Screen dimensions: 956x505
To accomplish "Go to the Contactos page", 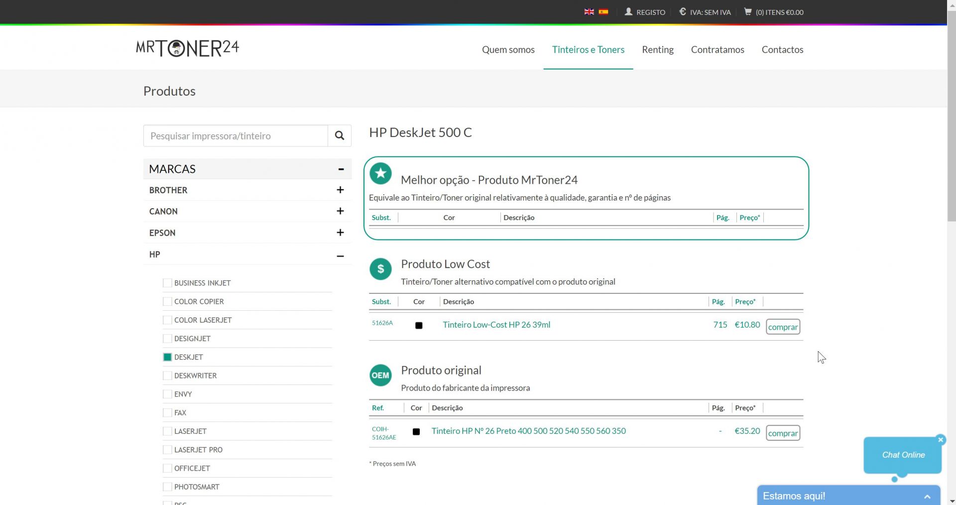I will [x=782, y=49].
